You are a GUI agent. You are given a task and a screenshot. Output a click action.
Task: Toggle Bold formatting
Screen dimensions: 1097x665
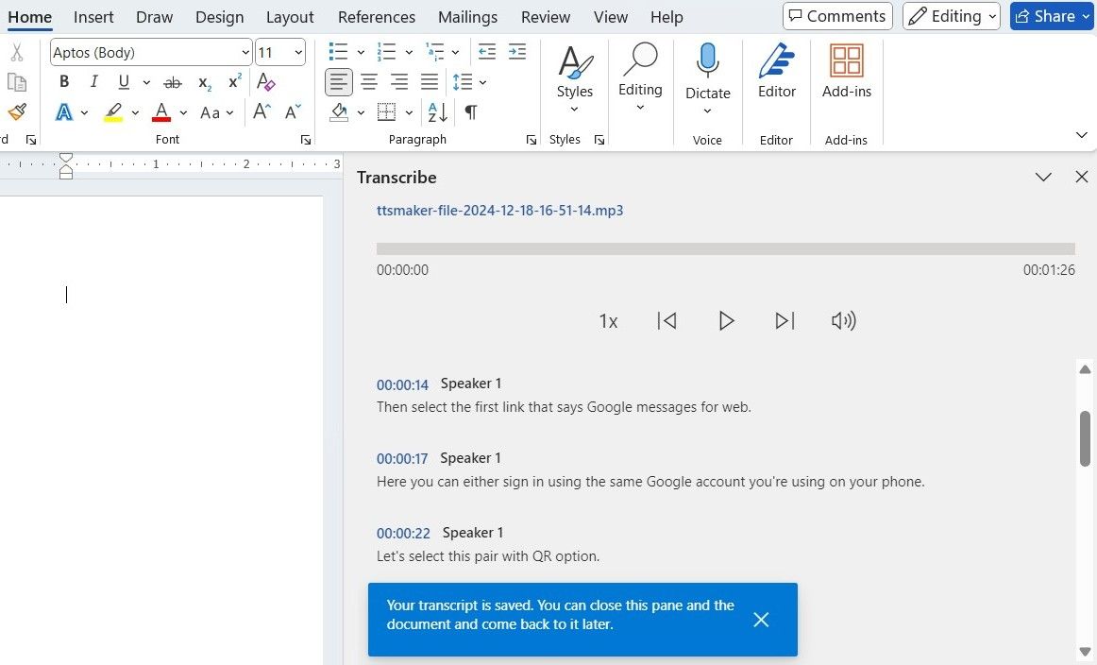coord(64,82)
